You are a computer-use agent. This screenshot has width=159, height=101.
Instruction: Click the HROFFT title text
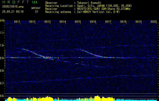[16, 2]
